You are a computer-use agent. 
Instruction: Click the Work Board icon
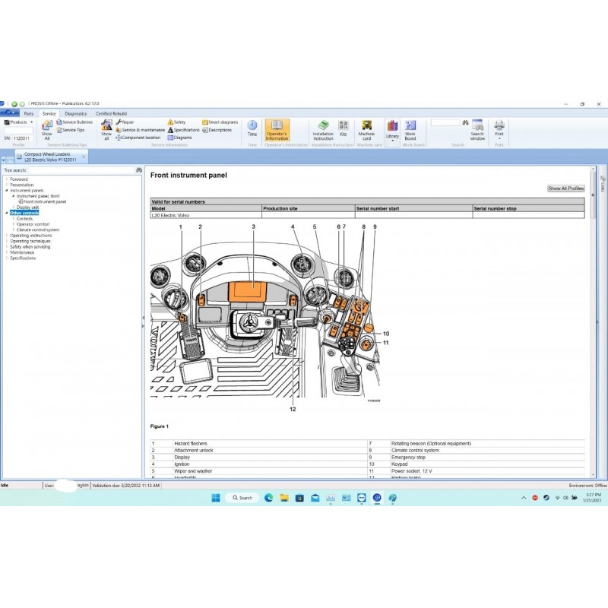(x=410, y=128)
